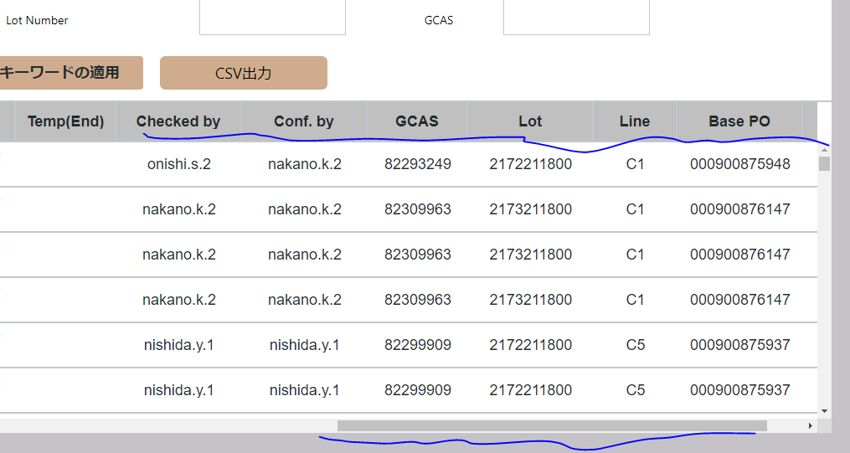Image resolution: width=850 pixels, height=453 pixels.
Task: Select the Line column header
Action: [x=635, y=121]
